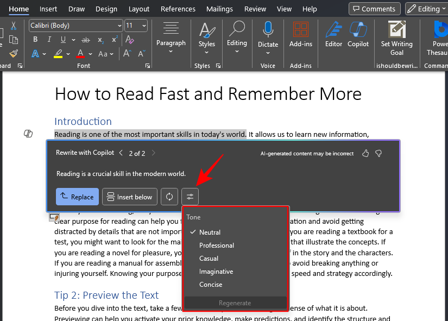Open the Font dialog launcher
The height and width of the screenshot is (321, 448).
pyautogui.click(x=147, y=66)
